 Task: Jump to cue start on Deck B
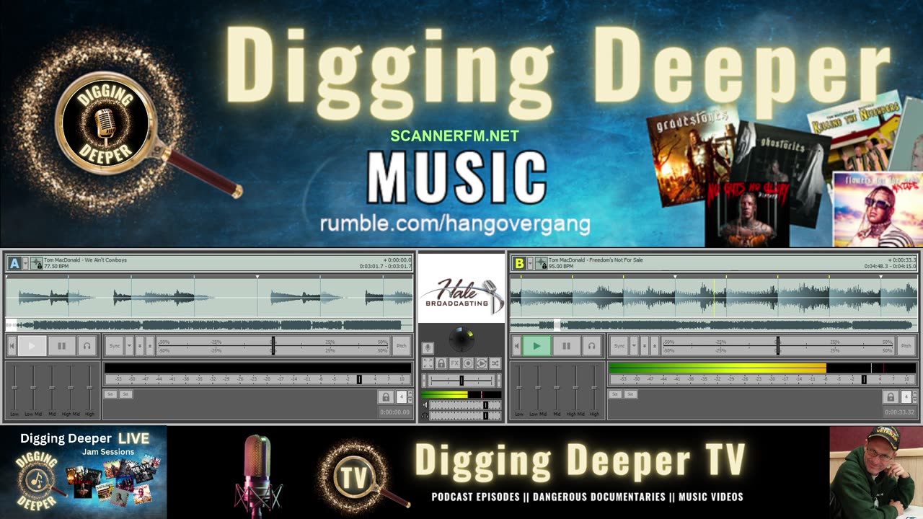click(516, 346)
